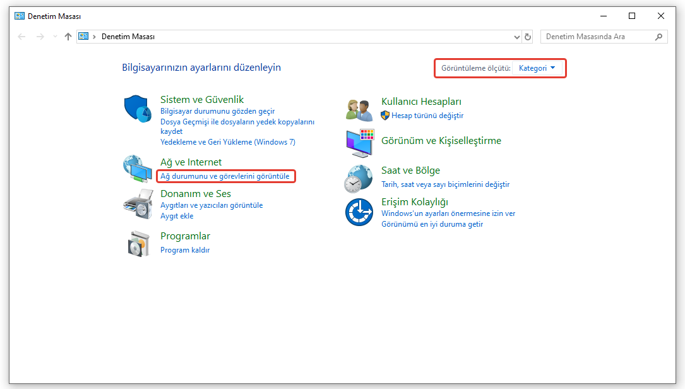Go up one level with up arrow

click(68, 37)
